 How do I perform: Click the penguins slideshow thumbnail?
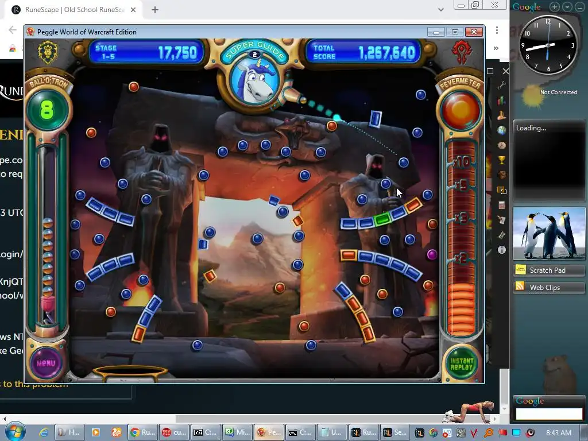pyautogui.click(x=549, y=233)
